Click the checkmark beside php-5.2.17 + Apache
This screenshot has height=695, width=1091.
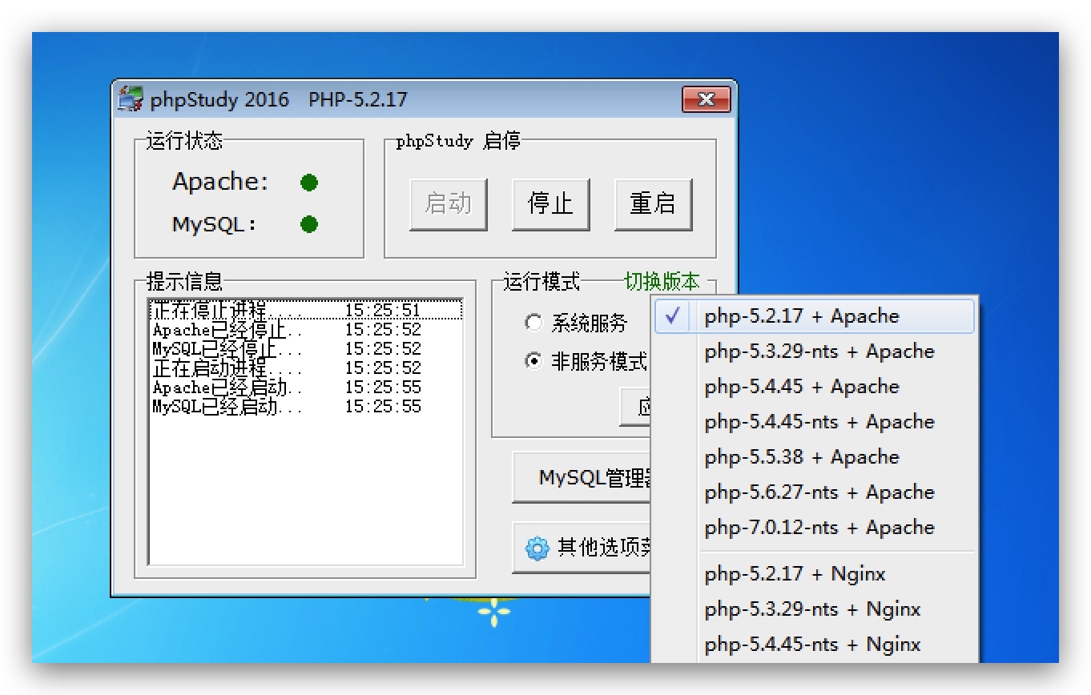pos(673,315)
